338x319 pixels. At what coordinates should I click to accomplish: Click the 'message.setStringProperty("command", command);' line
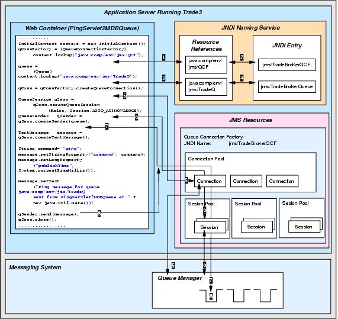point(82,154)
